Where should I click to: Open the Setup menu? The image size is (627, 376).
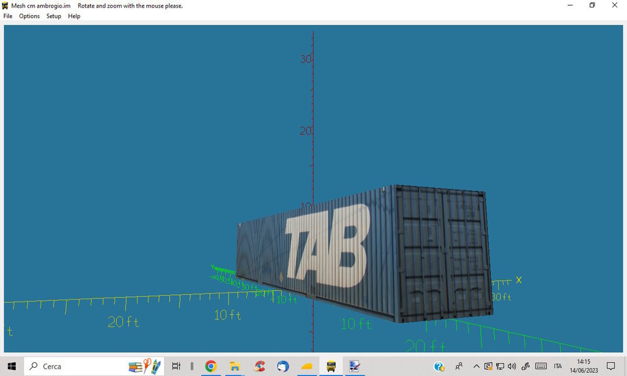53,16
